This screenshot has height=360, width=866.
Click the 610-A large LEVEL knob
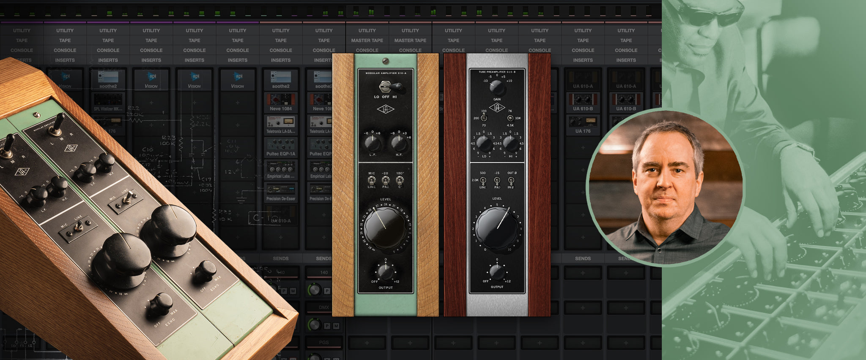(x=385, y=228)
